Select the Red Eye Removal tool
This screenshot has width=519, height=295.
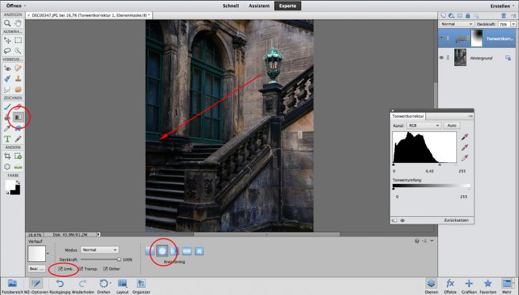(7, 68)
